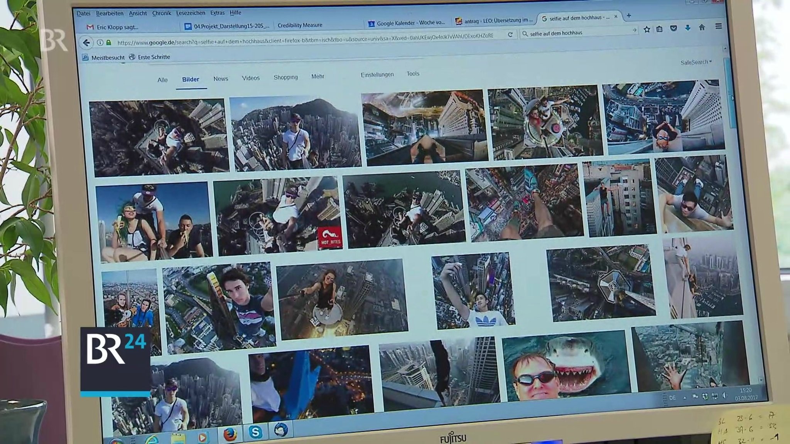Open the downloads arrow panel

(687, 27)
